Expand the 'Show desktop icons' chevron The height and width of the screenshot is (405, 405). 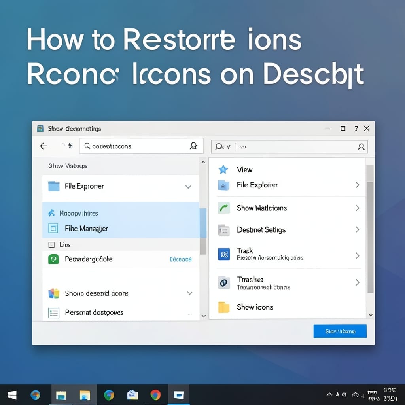coord(189,293)
